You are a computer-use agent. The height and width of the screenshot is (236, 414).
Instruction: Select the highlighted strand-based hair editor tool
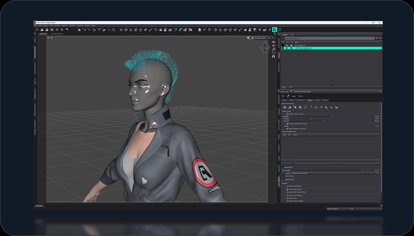point(274,30)
